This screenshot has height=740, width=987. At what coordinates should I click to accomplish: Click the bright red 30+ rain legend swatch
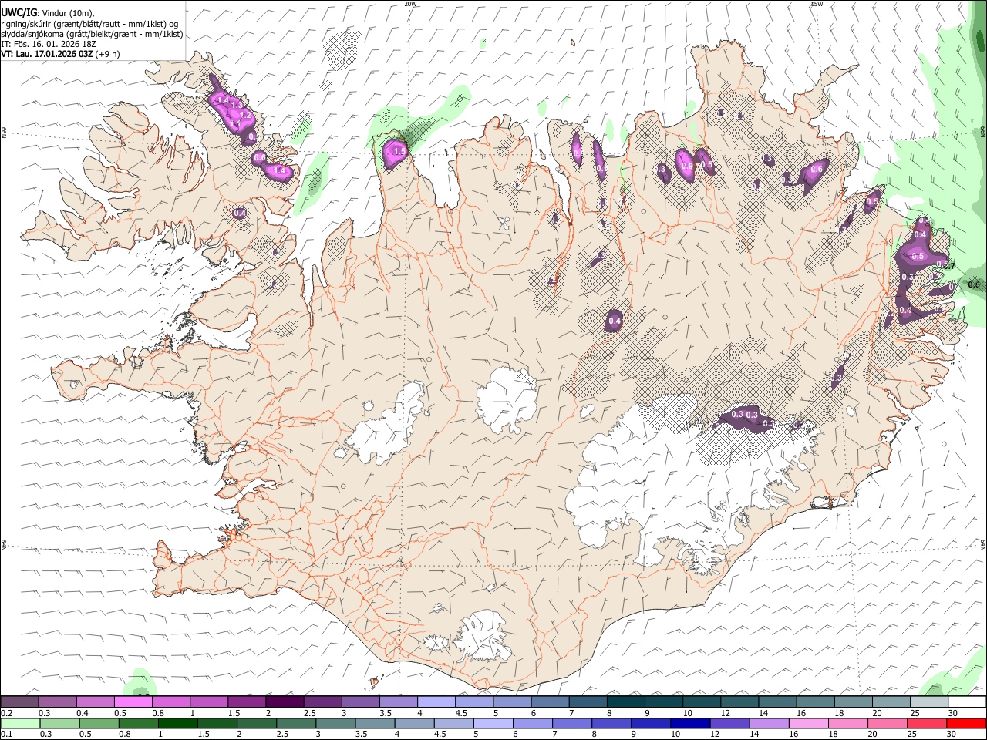point(967,724)
